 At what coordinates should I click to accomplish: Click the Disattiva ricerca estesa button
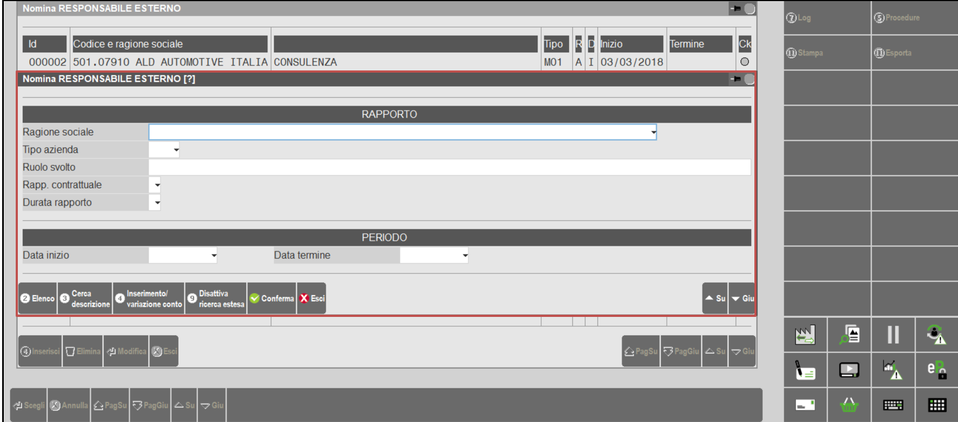216,298
